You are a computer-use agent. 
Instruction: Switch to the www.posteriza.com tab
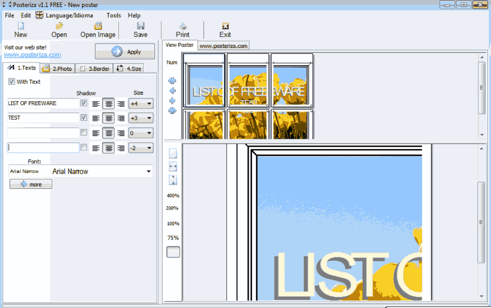pos(224,46)
